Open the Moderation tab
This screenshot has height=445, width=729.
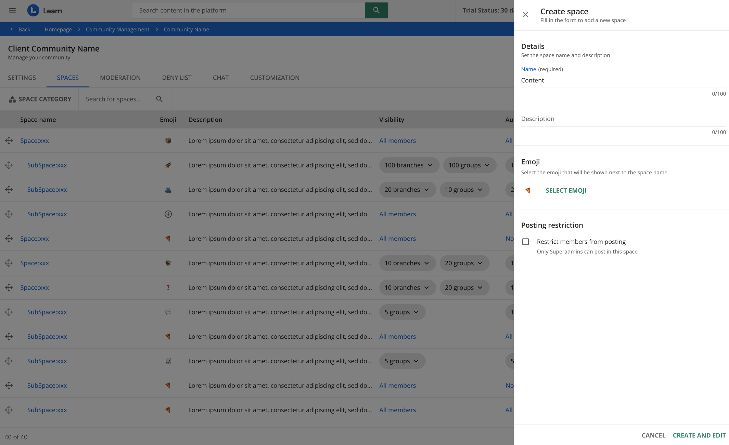pos(120,78)
